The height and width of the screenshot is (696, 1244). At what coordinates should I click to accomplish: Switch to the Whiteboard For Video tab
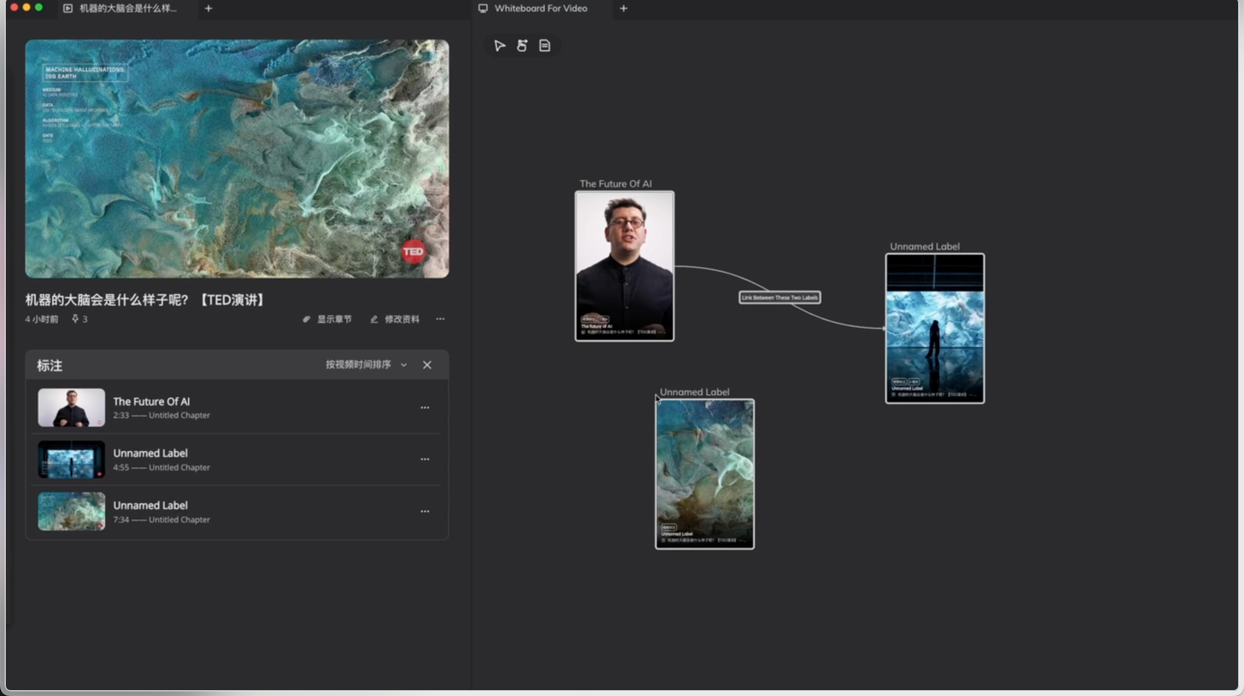(540, 8)
